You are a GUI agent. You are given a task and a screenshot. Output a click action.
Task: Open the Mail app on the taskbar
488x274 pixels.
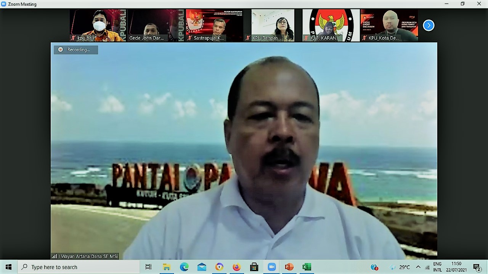pyautogui.click(x=202, y=267)
